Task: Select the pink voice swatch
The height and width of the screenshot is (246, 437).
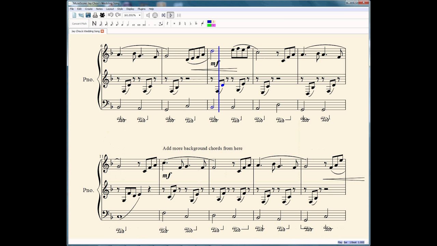Action: (x=213, y=25)
